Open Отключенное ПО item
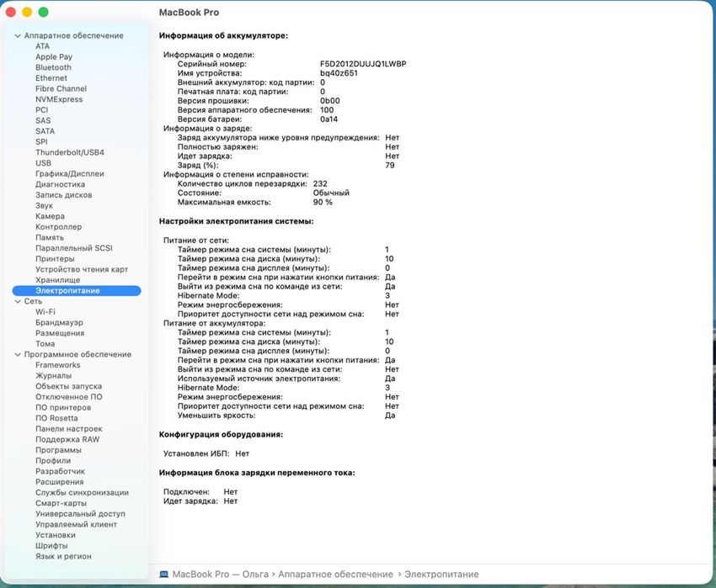Screen dimensions: 716x588 [69, 397]
